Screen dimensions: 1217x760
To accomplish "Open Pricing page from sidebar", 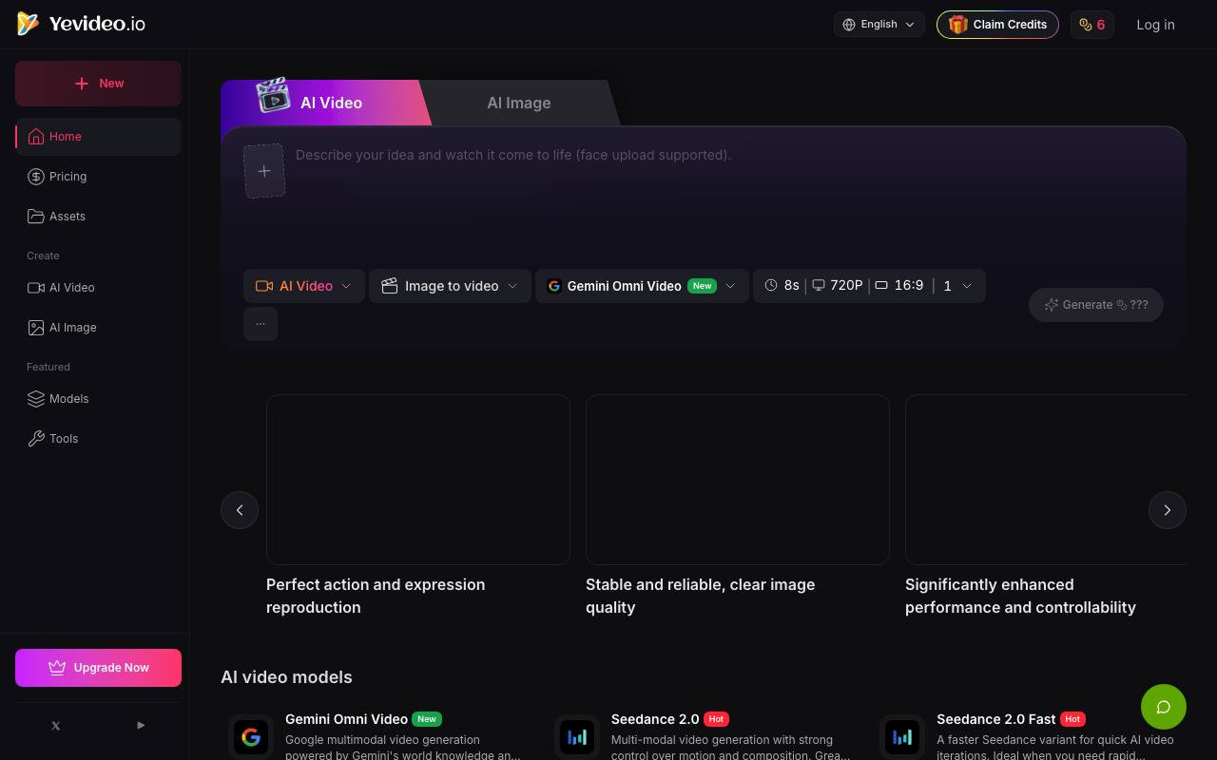I will 99,177.
